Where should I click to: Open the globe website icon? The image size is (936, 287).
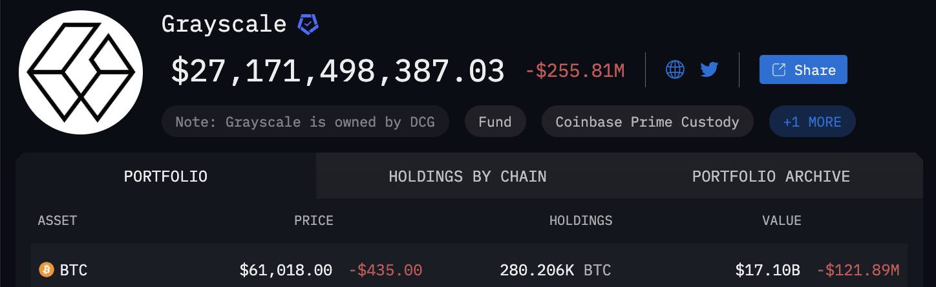tap(675, 69)
